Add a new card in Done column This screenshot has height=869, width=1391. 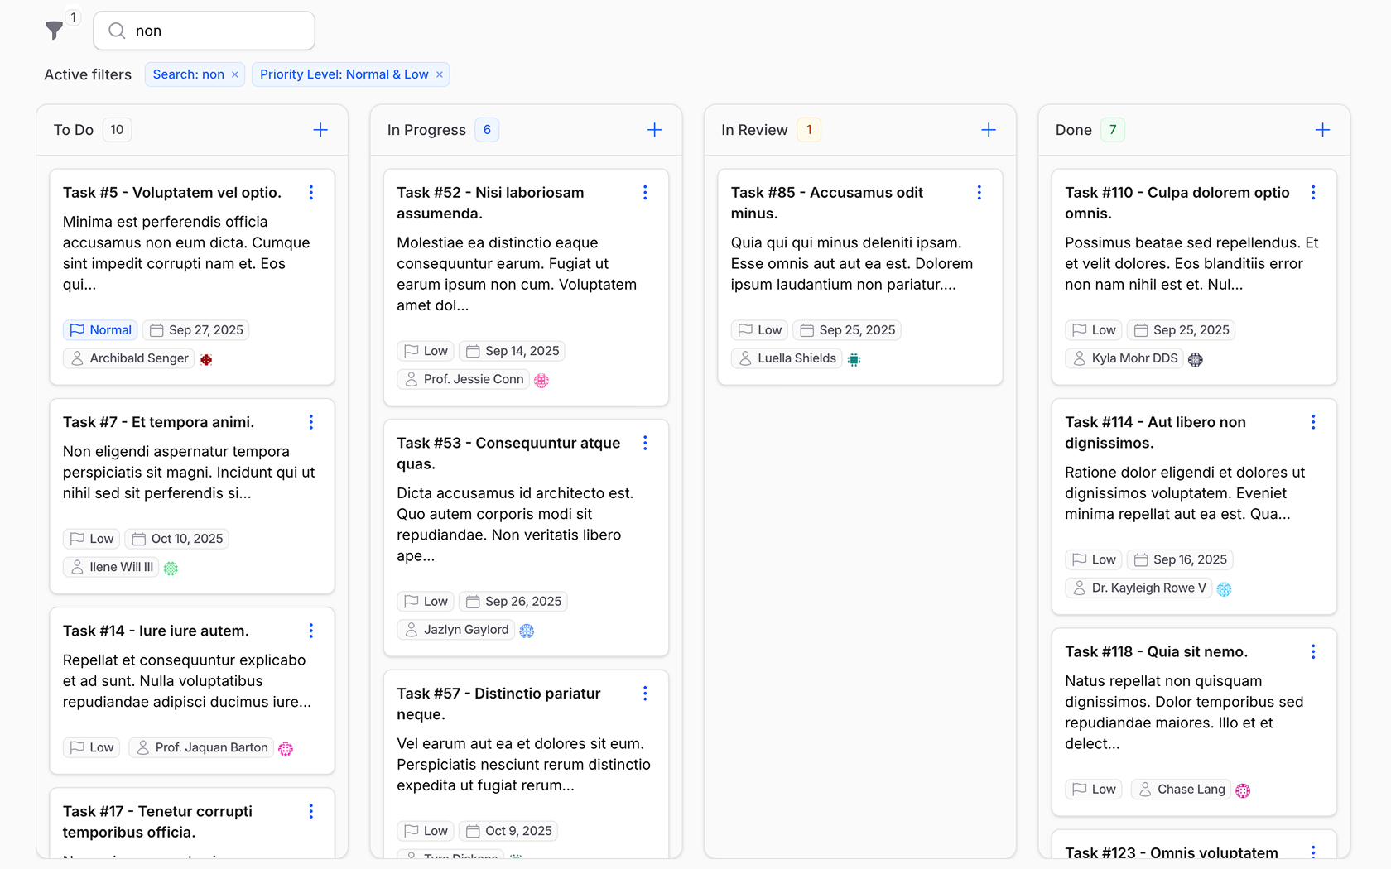(1322, 130)
